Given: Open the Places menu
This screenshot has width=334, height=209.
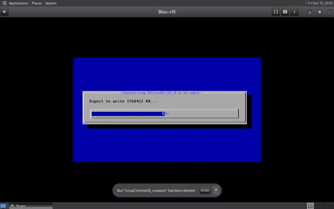Looking at the screenshot, I should [37, 3].
